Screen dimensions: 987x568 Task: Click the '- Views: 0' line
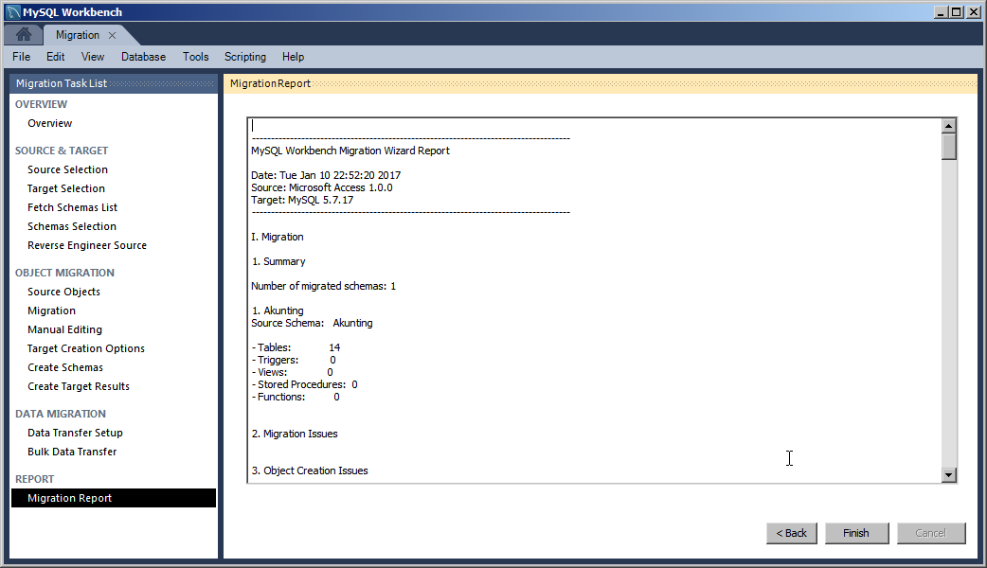coord(293,372)
